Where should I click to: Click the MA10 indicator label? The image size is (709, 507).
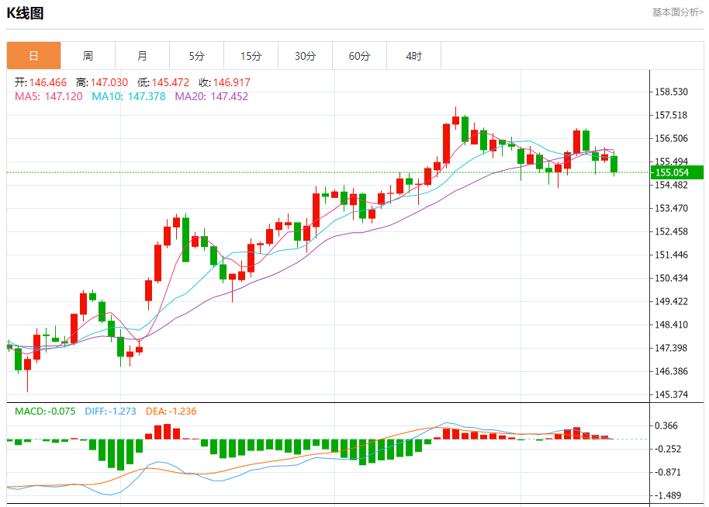tap(129, 96)
